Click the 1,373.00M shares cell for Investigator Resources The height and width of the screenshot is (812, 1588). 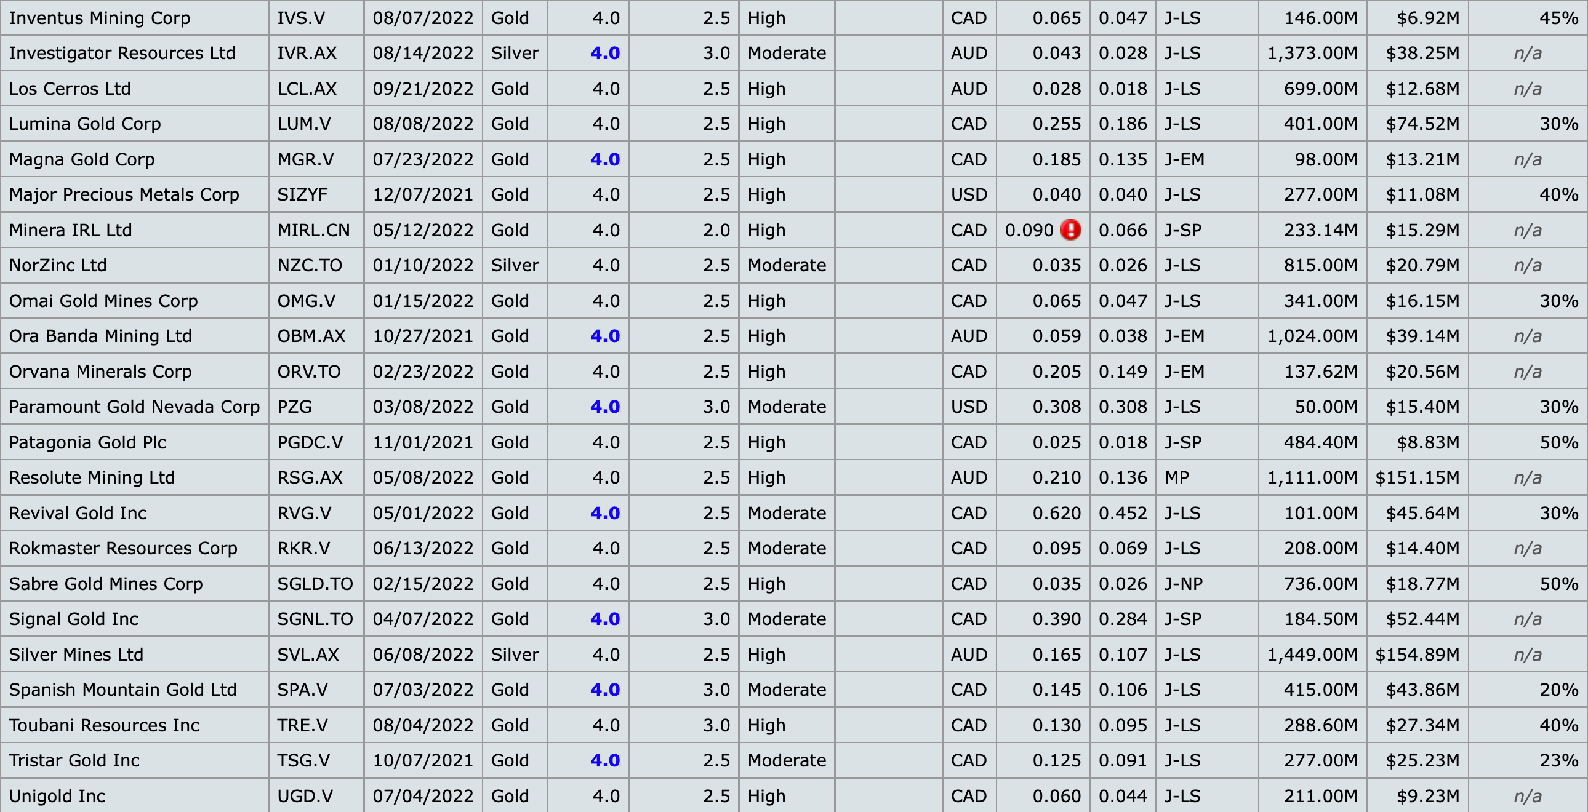pos(1312,53)
